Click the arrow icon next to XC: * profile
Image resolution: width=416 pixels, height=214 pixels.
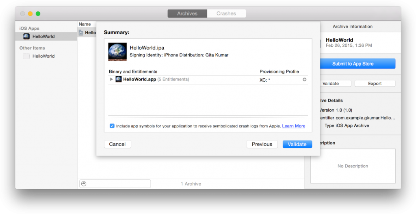click(305, 80)
